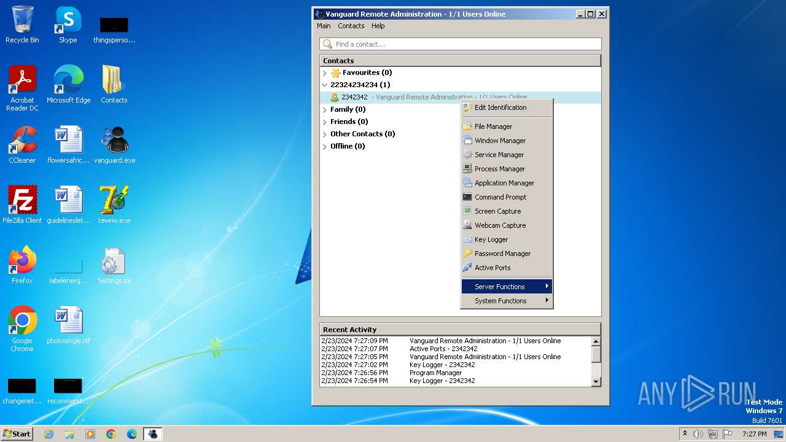
Task: Click the Favourites star icon
Action: click(x=335, y=72)
